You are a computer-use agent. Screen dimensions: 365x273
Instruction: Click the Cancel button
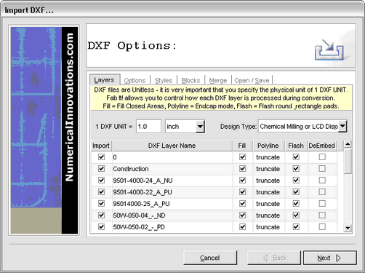click(210, 258)
